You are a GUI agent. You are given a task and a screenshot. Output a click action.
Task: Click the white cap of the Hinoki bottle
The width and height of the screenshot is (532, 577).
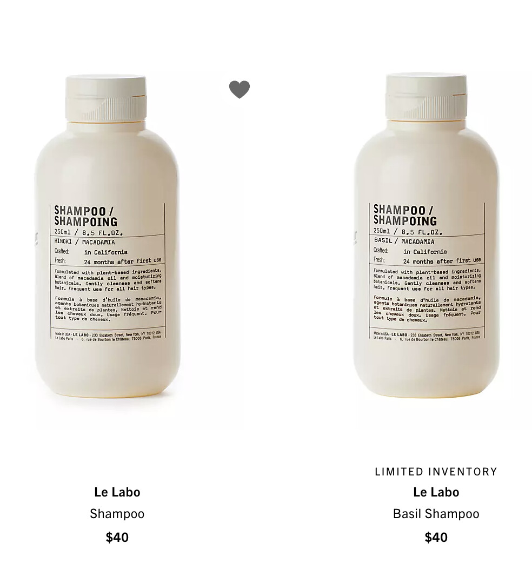(106, 98)
